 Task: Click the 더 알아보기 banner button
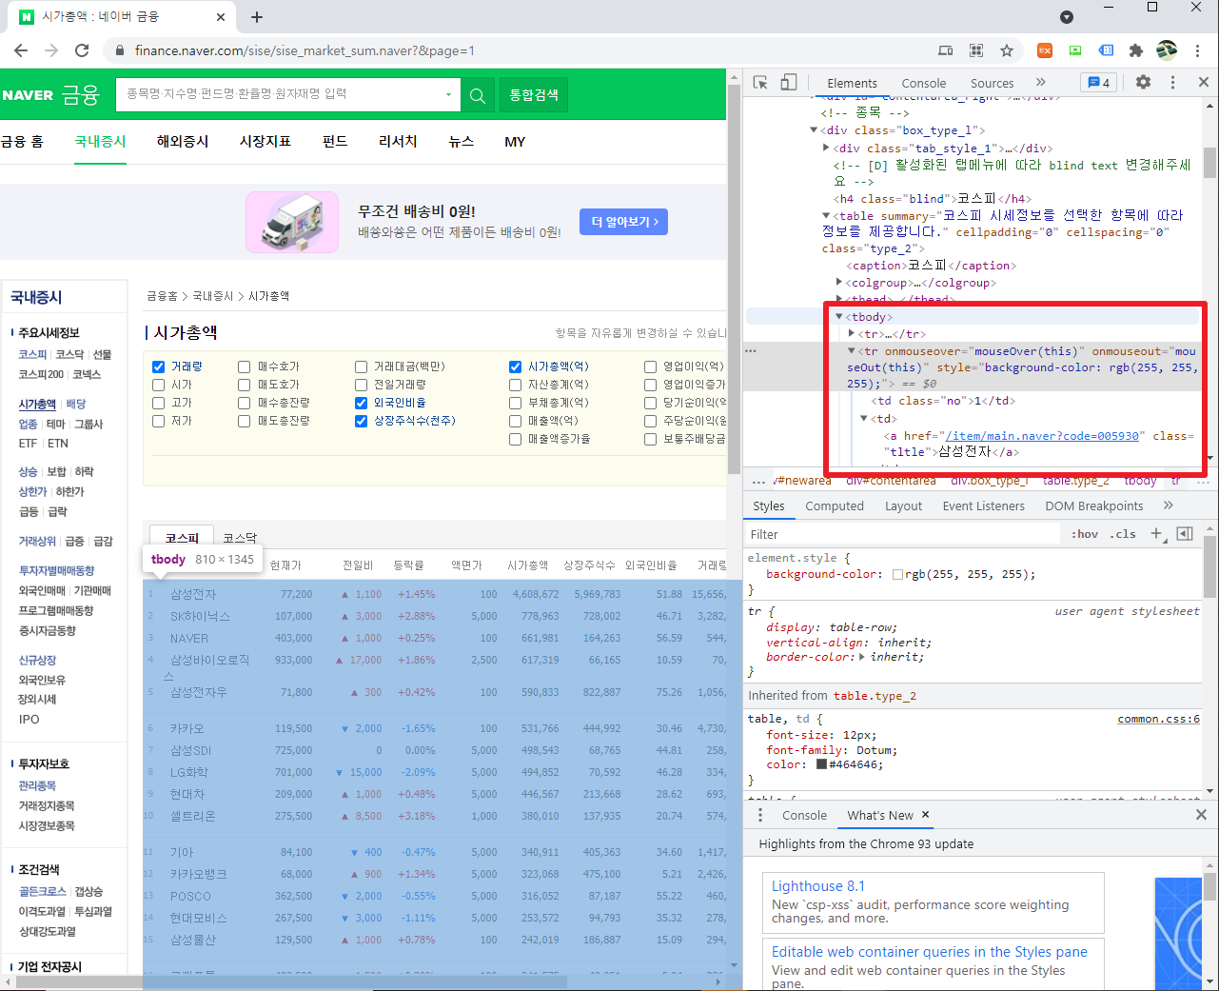tap(624, 222)
